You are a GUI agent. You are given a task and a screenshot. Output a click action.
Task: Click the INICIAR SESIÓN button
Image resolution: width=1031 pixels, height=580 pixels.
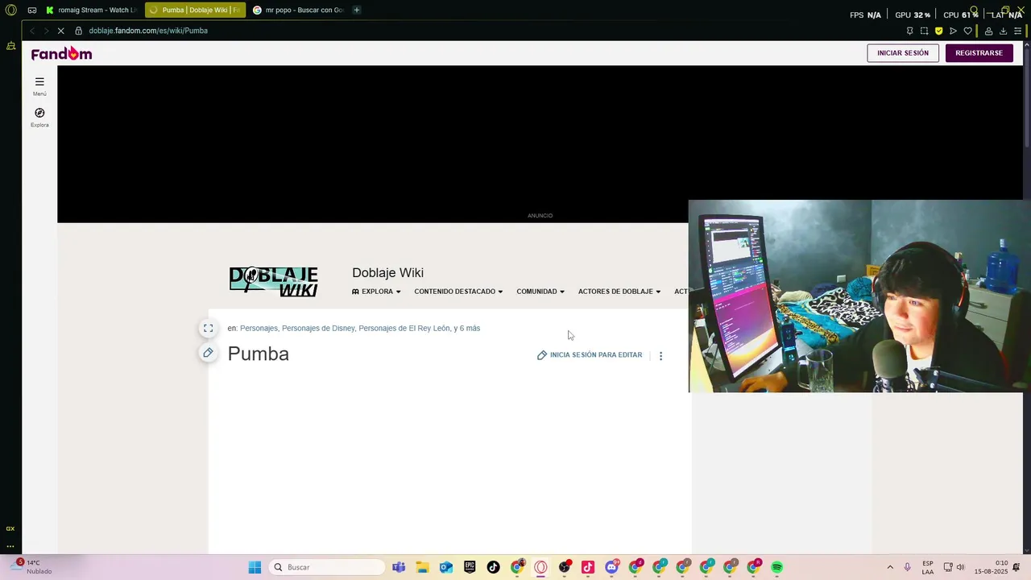coord(903,53)
